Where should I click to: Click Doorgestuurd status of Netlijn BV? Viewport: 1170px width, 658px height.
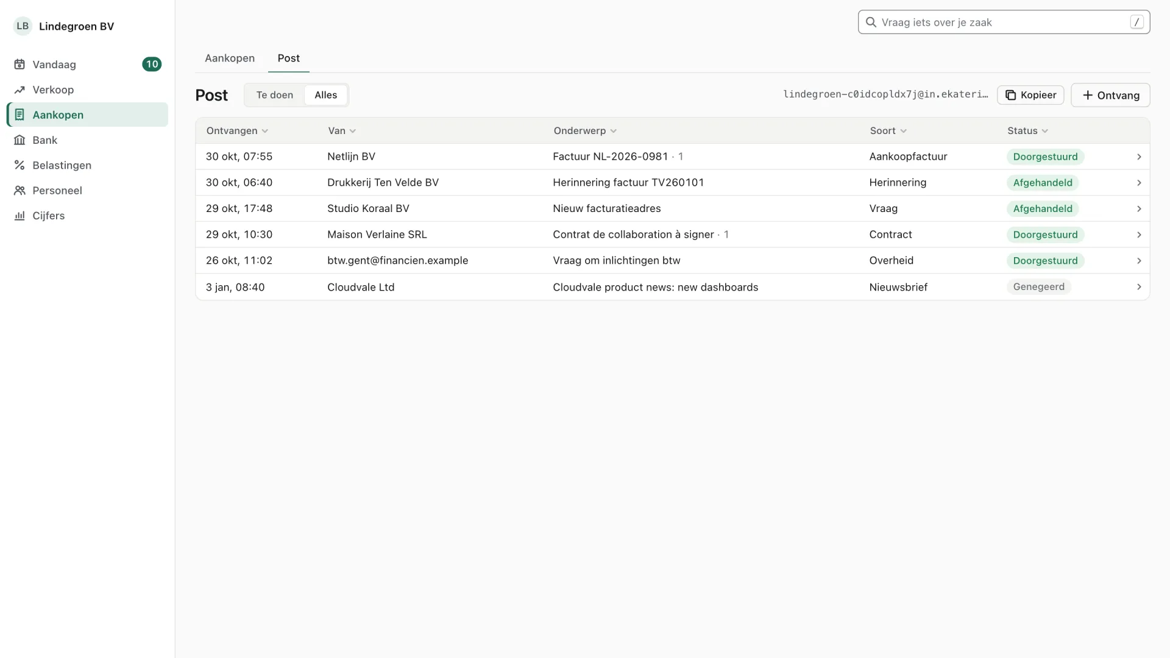pyautogui.click(x=1045, y=157)
